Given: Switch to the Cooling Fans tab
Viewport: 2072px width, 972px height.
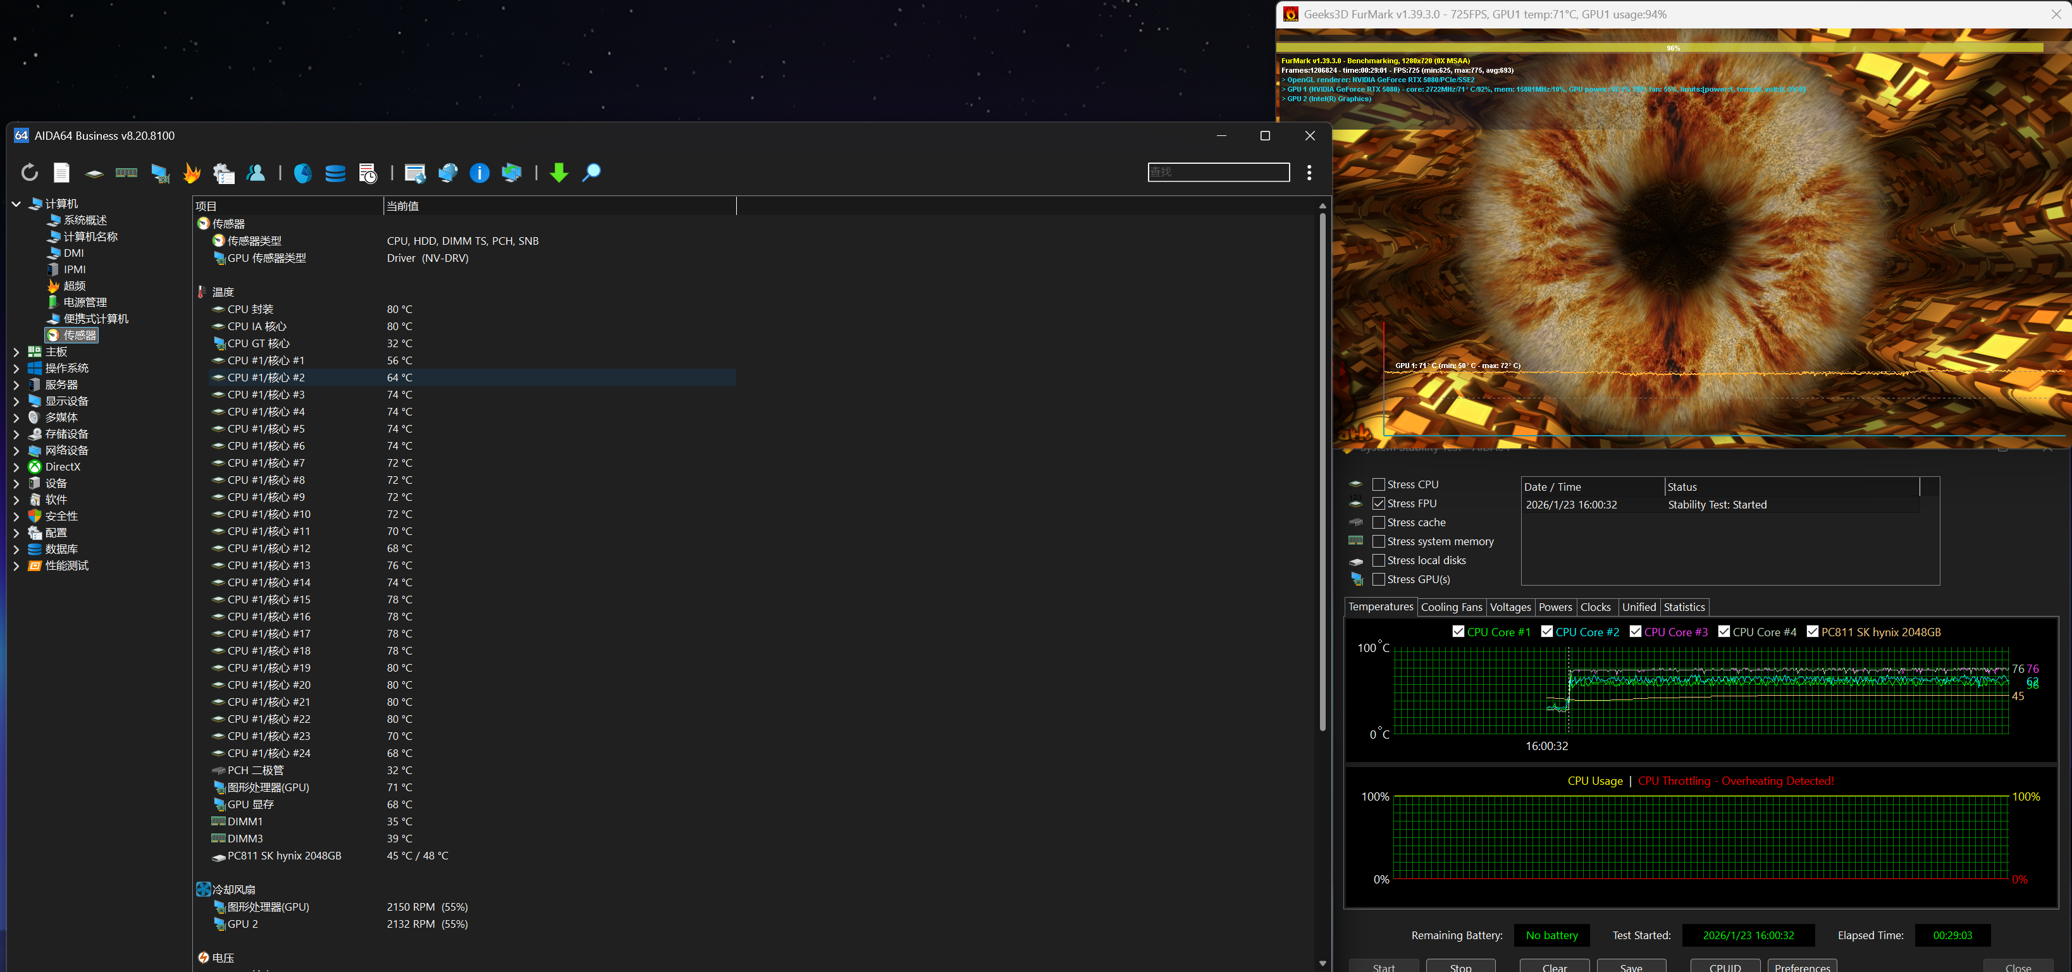Looking at the screenshot, I should click(1451, 607).
